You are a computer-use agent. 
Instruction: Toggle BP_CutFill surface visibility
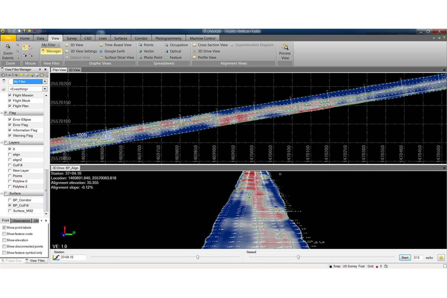pos(9,205)
